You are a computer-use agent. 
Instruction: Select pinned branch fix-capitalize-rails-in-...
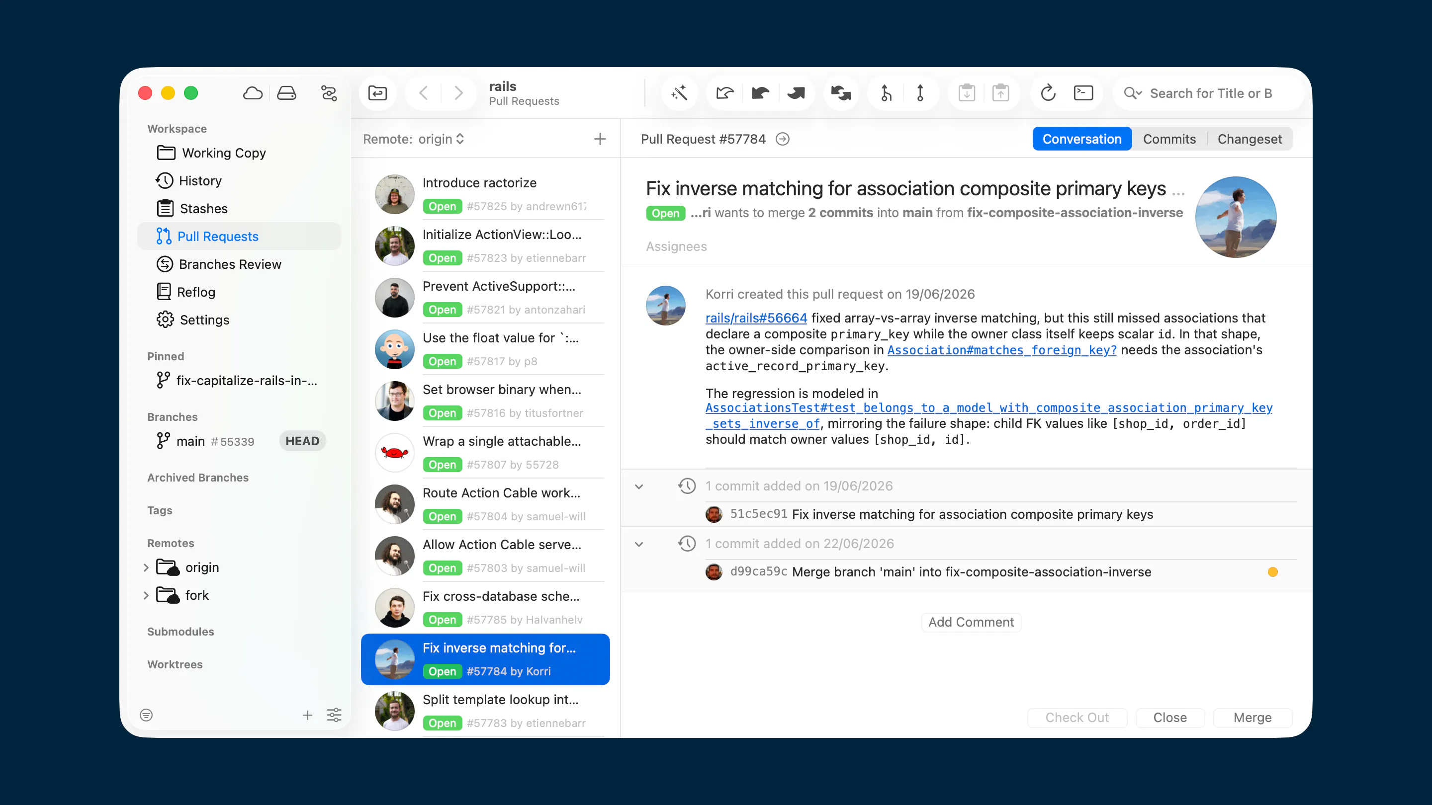[x=239, y=381]
